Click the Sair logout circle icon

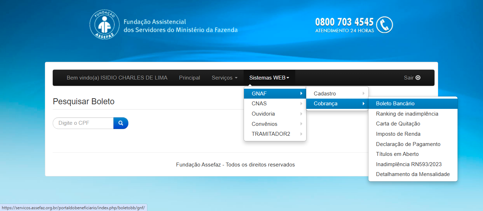pos(418,78)
